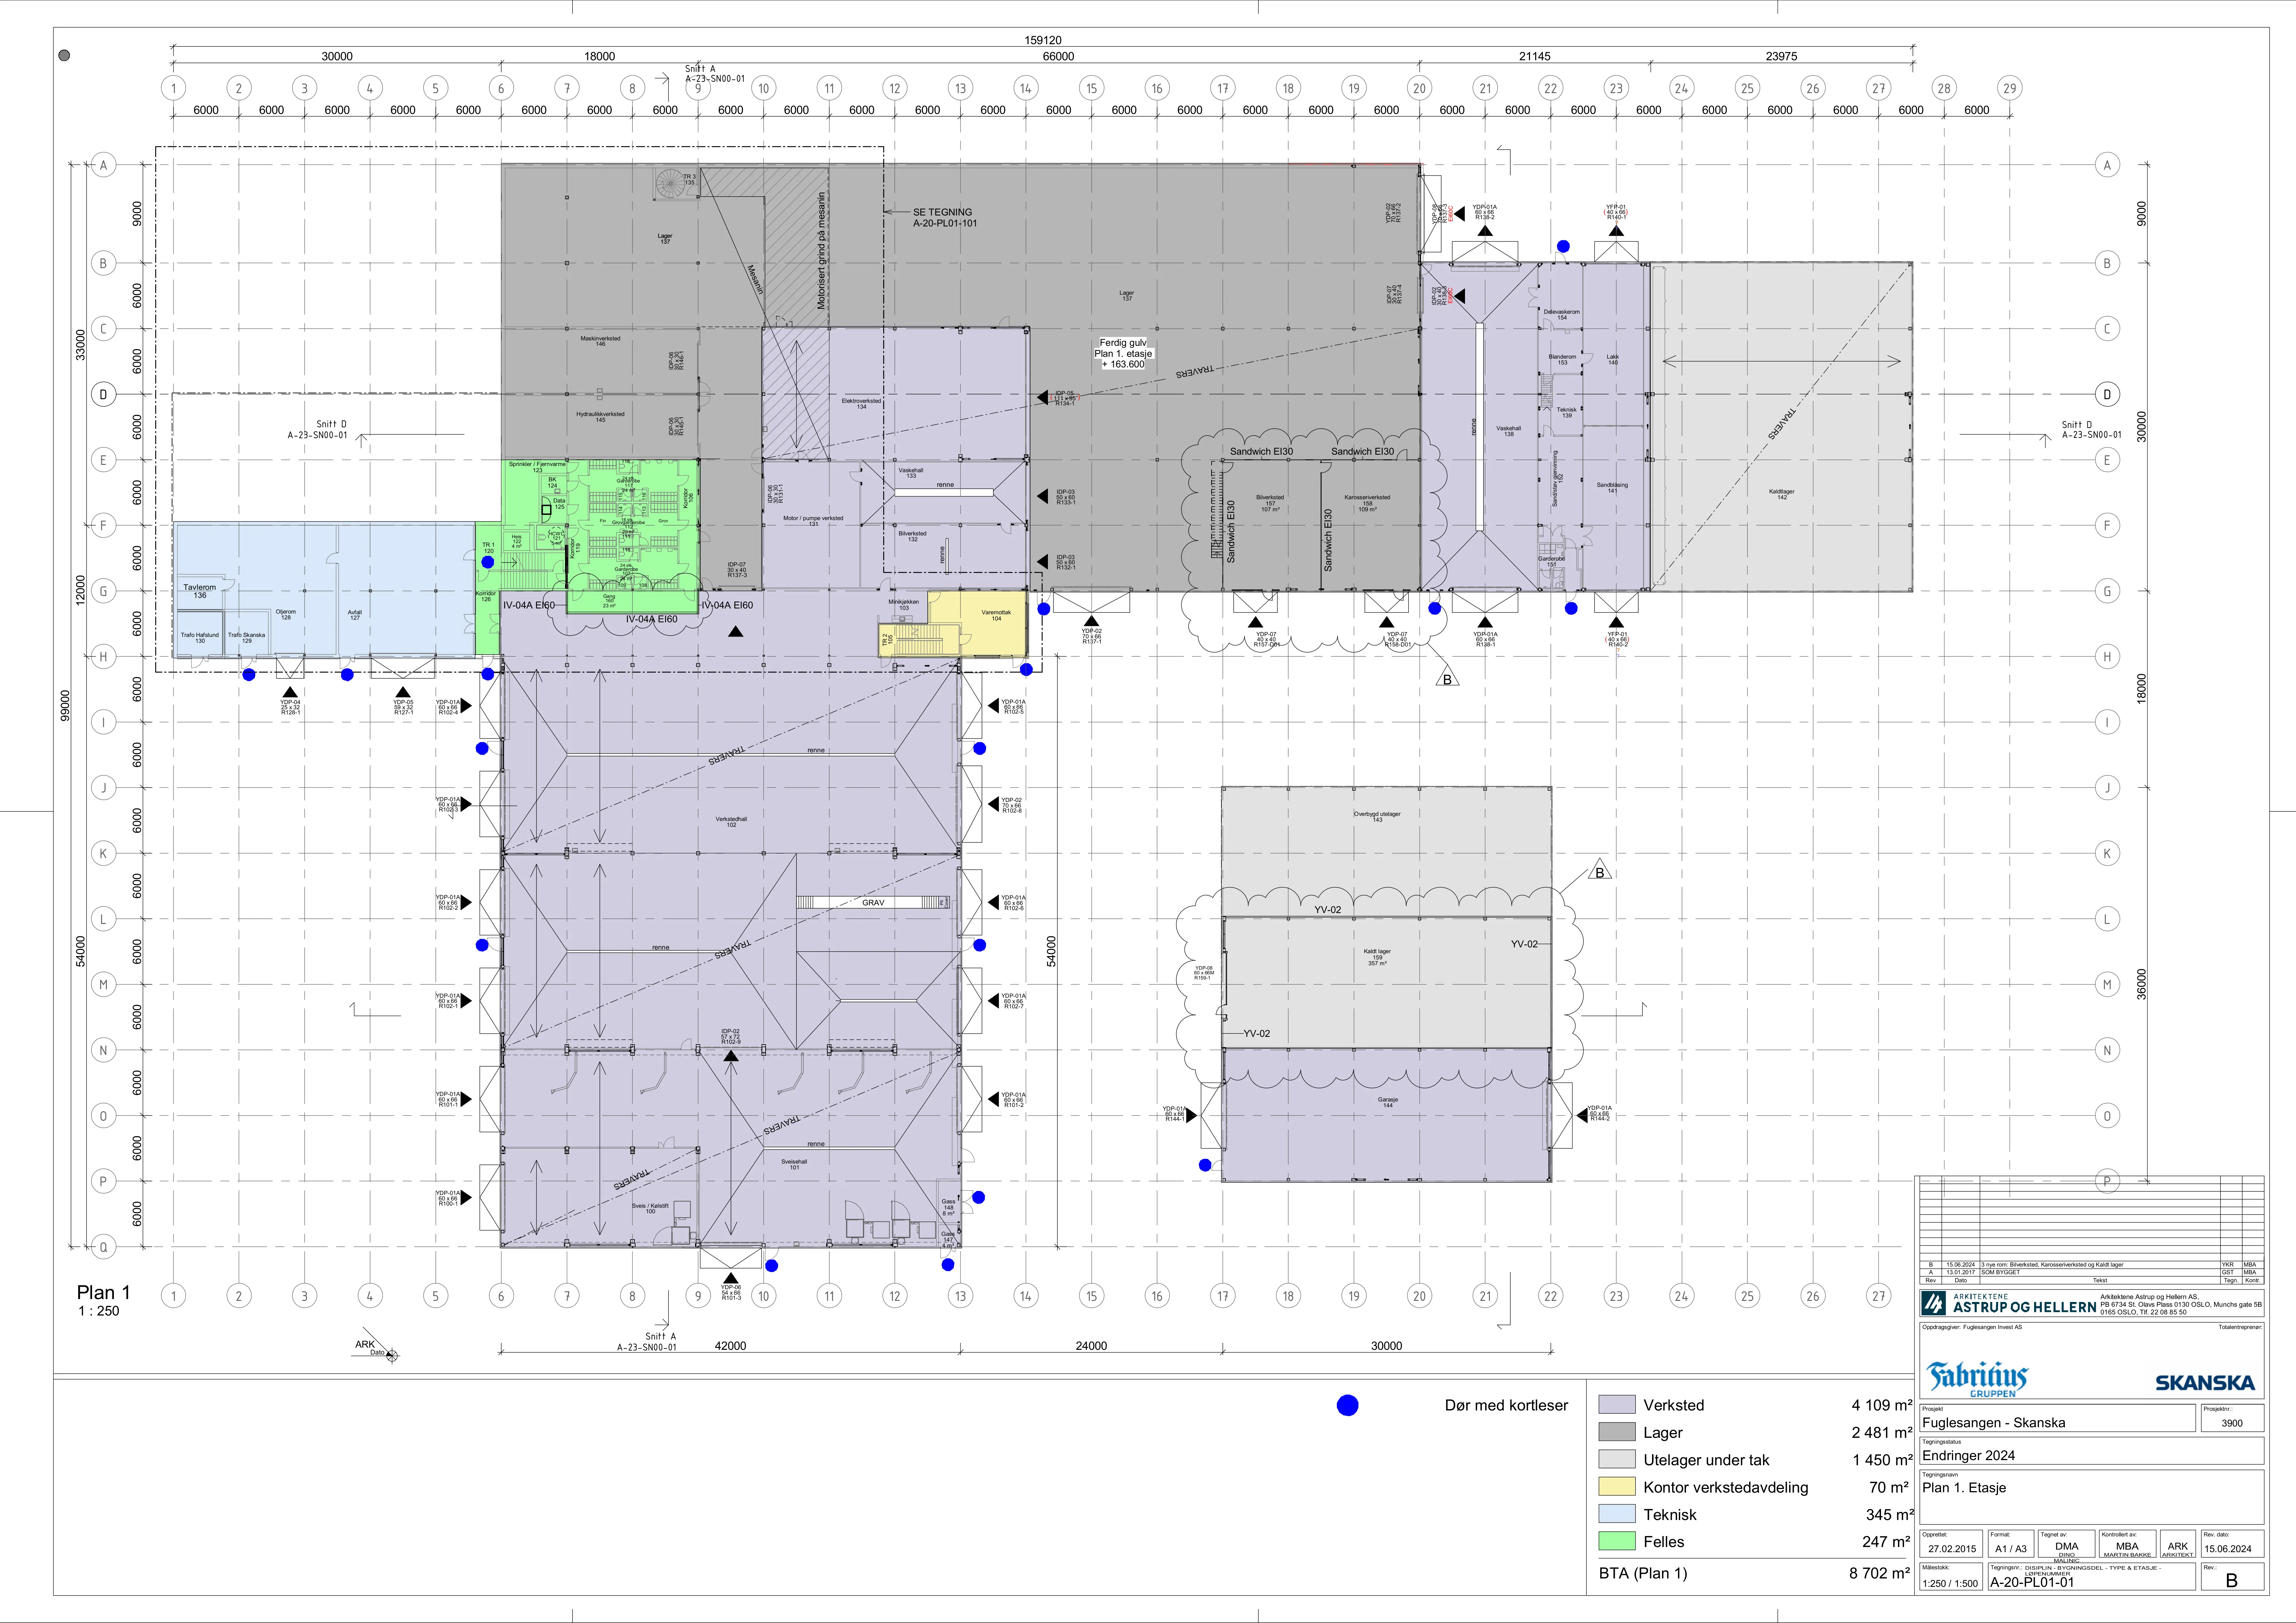
Task: Click the spiral staircase TR 3
Action: 670,184
